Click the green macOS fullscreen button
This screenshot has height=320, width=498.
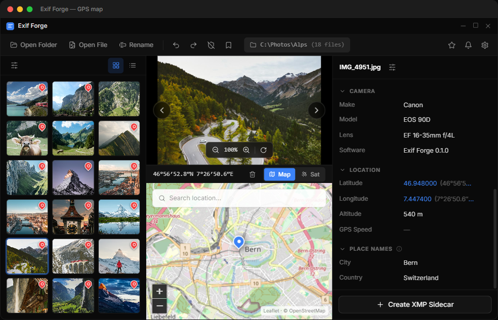[x=29, y=9]
